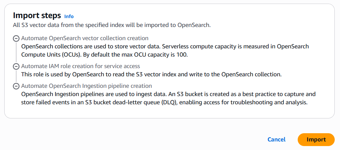Image resolution: width=340 pixels, height=150 pixels.
Task: Click the dead-letter queue description paragraph
Action: tap(164, 102)
